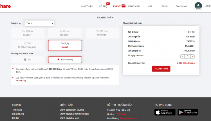Click the expiry date 19/7/2021
This screenshot has width=211, height=121.
coord(190,46)
